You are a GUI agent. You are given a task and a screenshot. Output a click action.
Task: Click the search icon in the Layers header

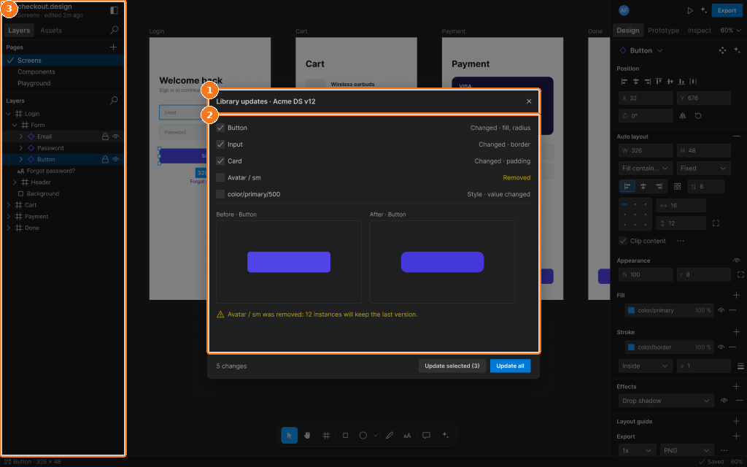pyautogui.click(x=114, y=101)
